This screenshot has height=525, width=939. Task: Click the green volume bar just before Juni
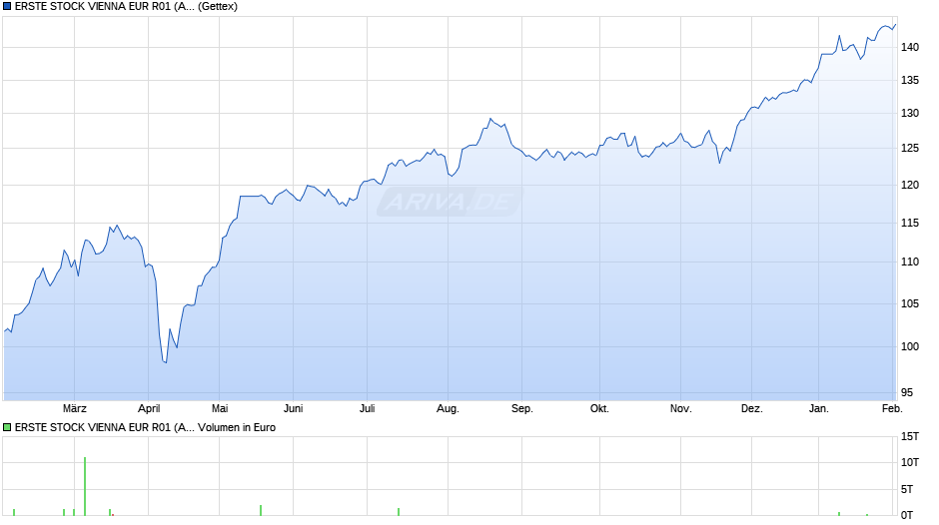click(261, 510)
